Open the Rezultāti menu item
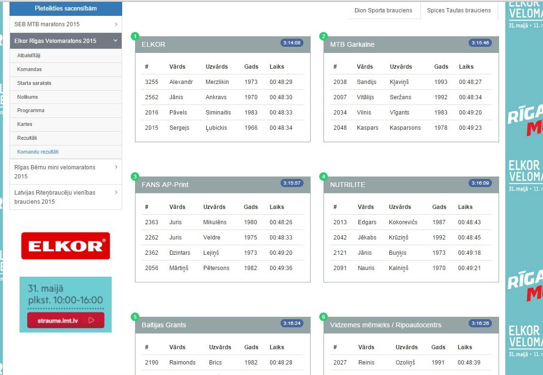Viewport: 543px width, 375px height. point(66,138)
